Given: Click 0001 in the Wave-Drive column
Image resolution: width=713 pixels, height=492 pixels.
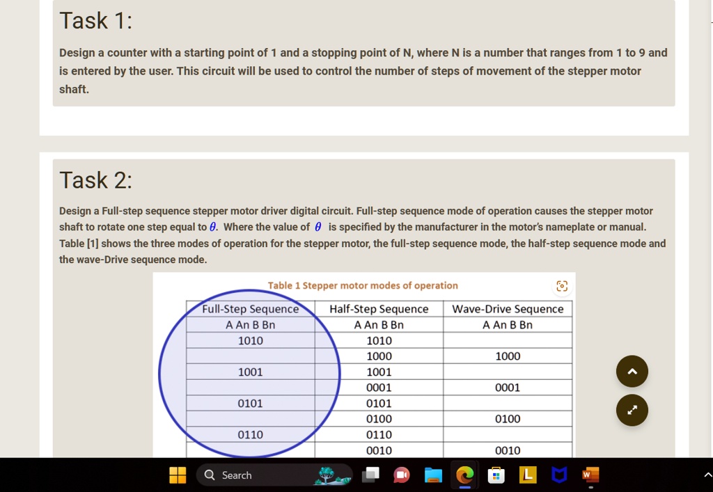Looking at the screenshot, I should pos(508,388).
